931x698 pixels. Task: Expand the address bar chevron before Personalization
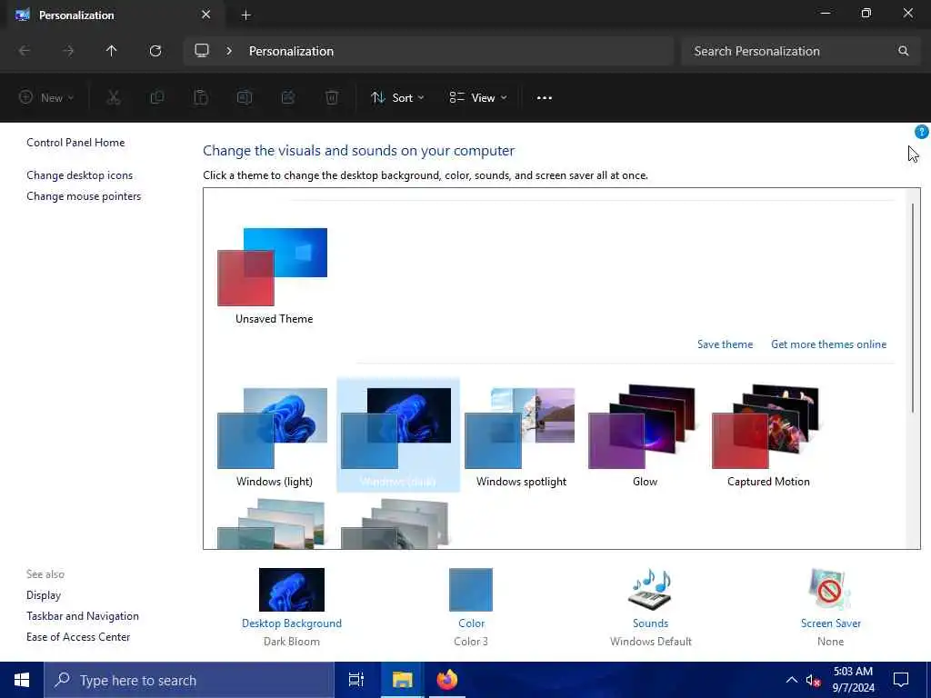[x=228, y=51]
